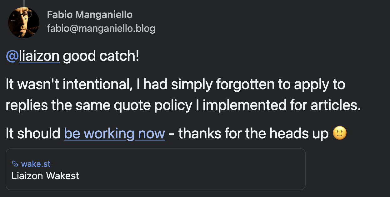Click the "thanks for the heads up" text
Screen dimensions: 390x197
[x=253, y=134]
